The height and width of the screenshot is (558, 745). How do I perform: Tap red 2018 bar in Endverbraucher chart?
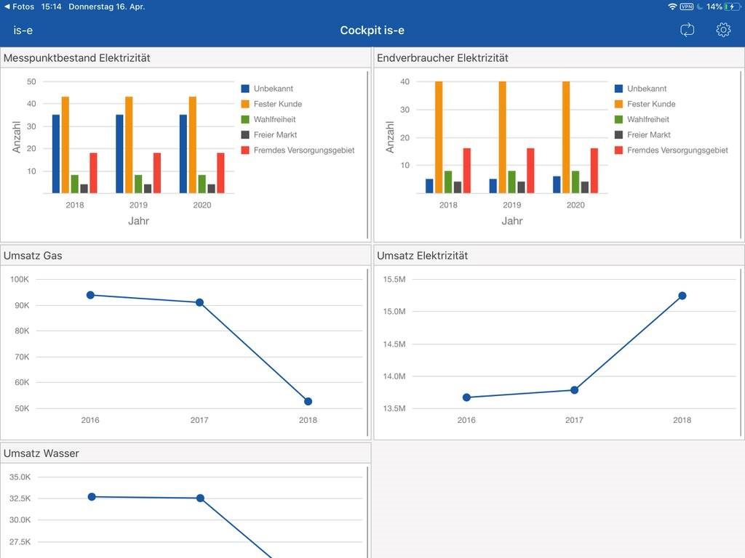[467, 170]
